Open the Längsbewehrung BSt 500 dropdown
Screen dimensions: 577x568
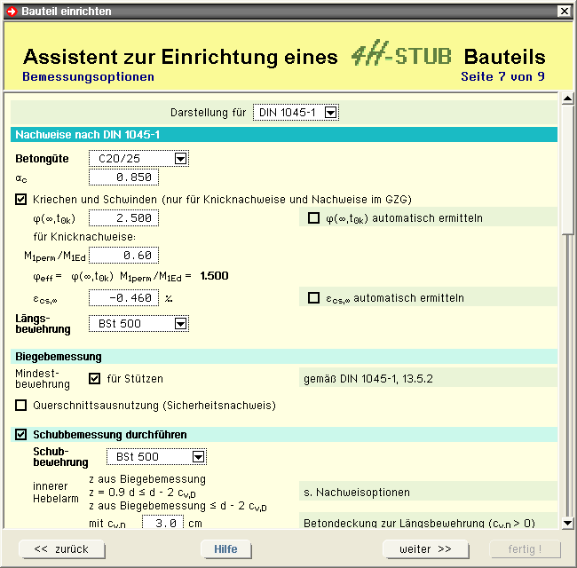180,324
